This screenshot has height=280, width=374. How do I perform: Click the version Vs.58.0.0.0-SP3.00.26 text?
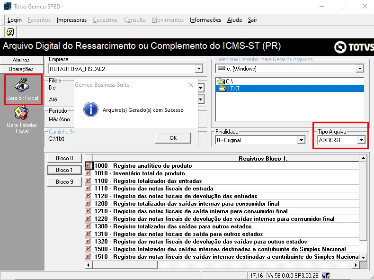click(x=293, y=276)
